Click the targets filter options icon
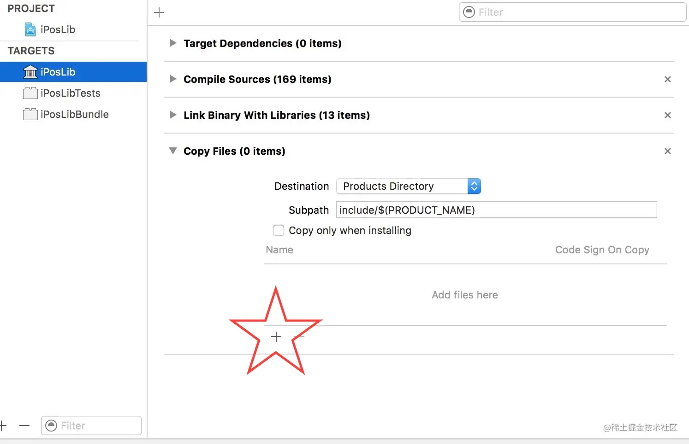This screenshot has height=444, width=689. (52, 426)
